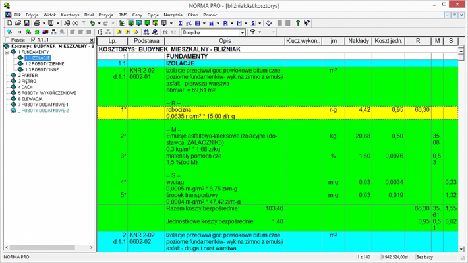The height and width of the screenshot is (263, 468).
Task: Open the Print icon dropdown arrow
Action: pos(44,23)
